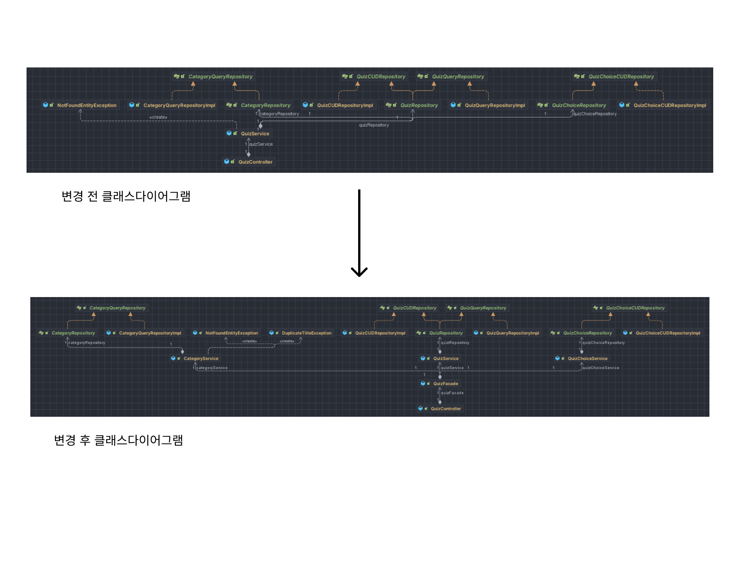
Task: Click QuizController class icon in before-change diagram
Action: click(x=227, y=161)
